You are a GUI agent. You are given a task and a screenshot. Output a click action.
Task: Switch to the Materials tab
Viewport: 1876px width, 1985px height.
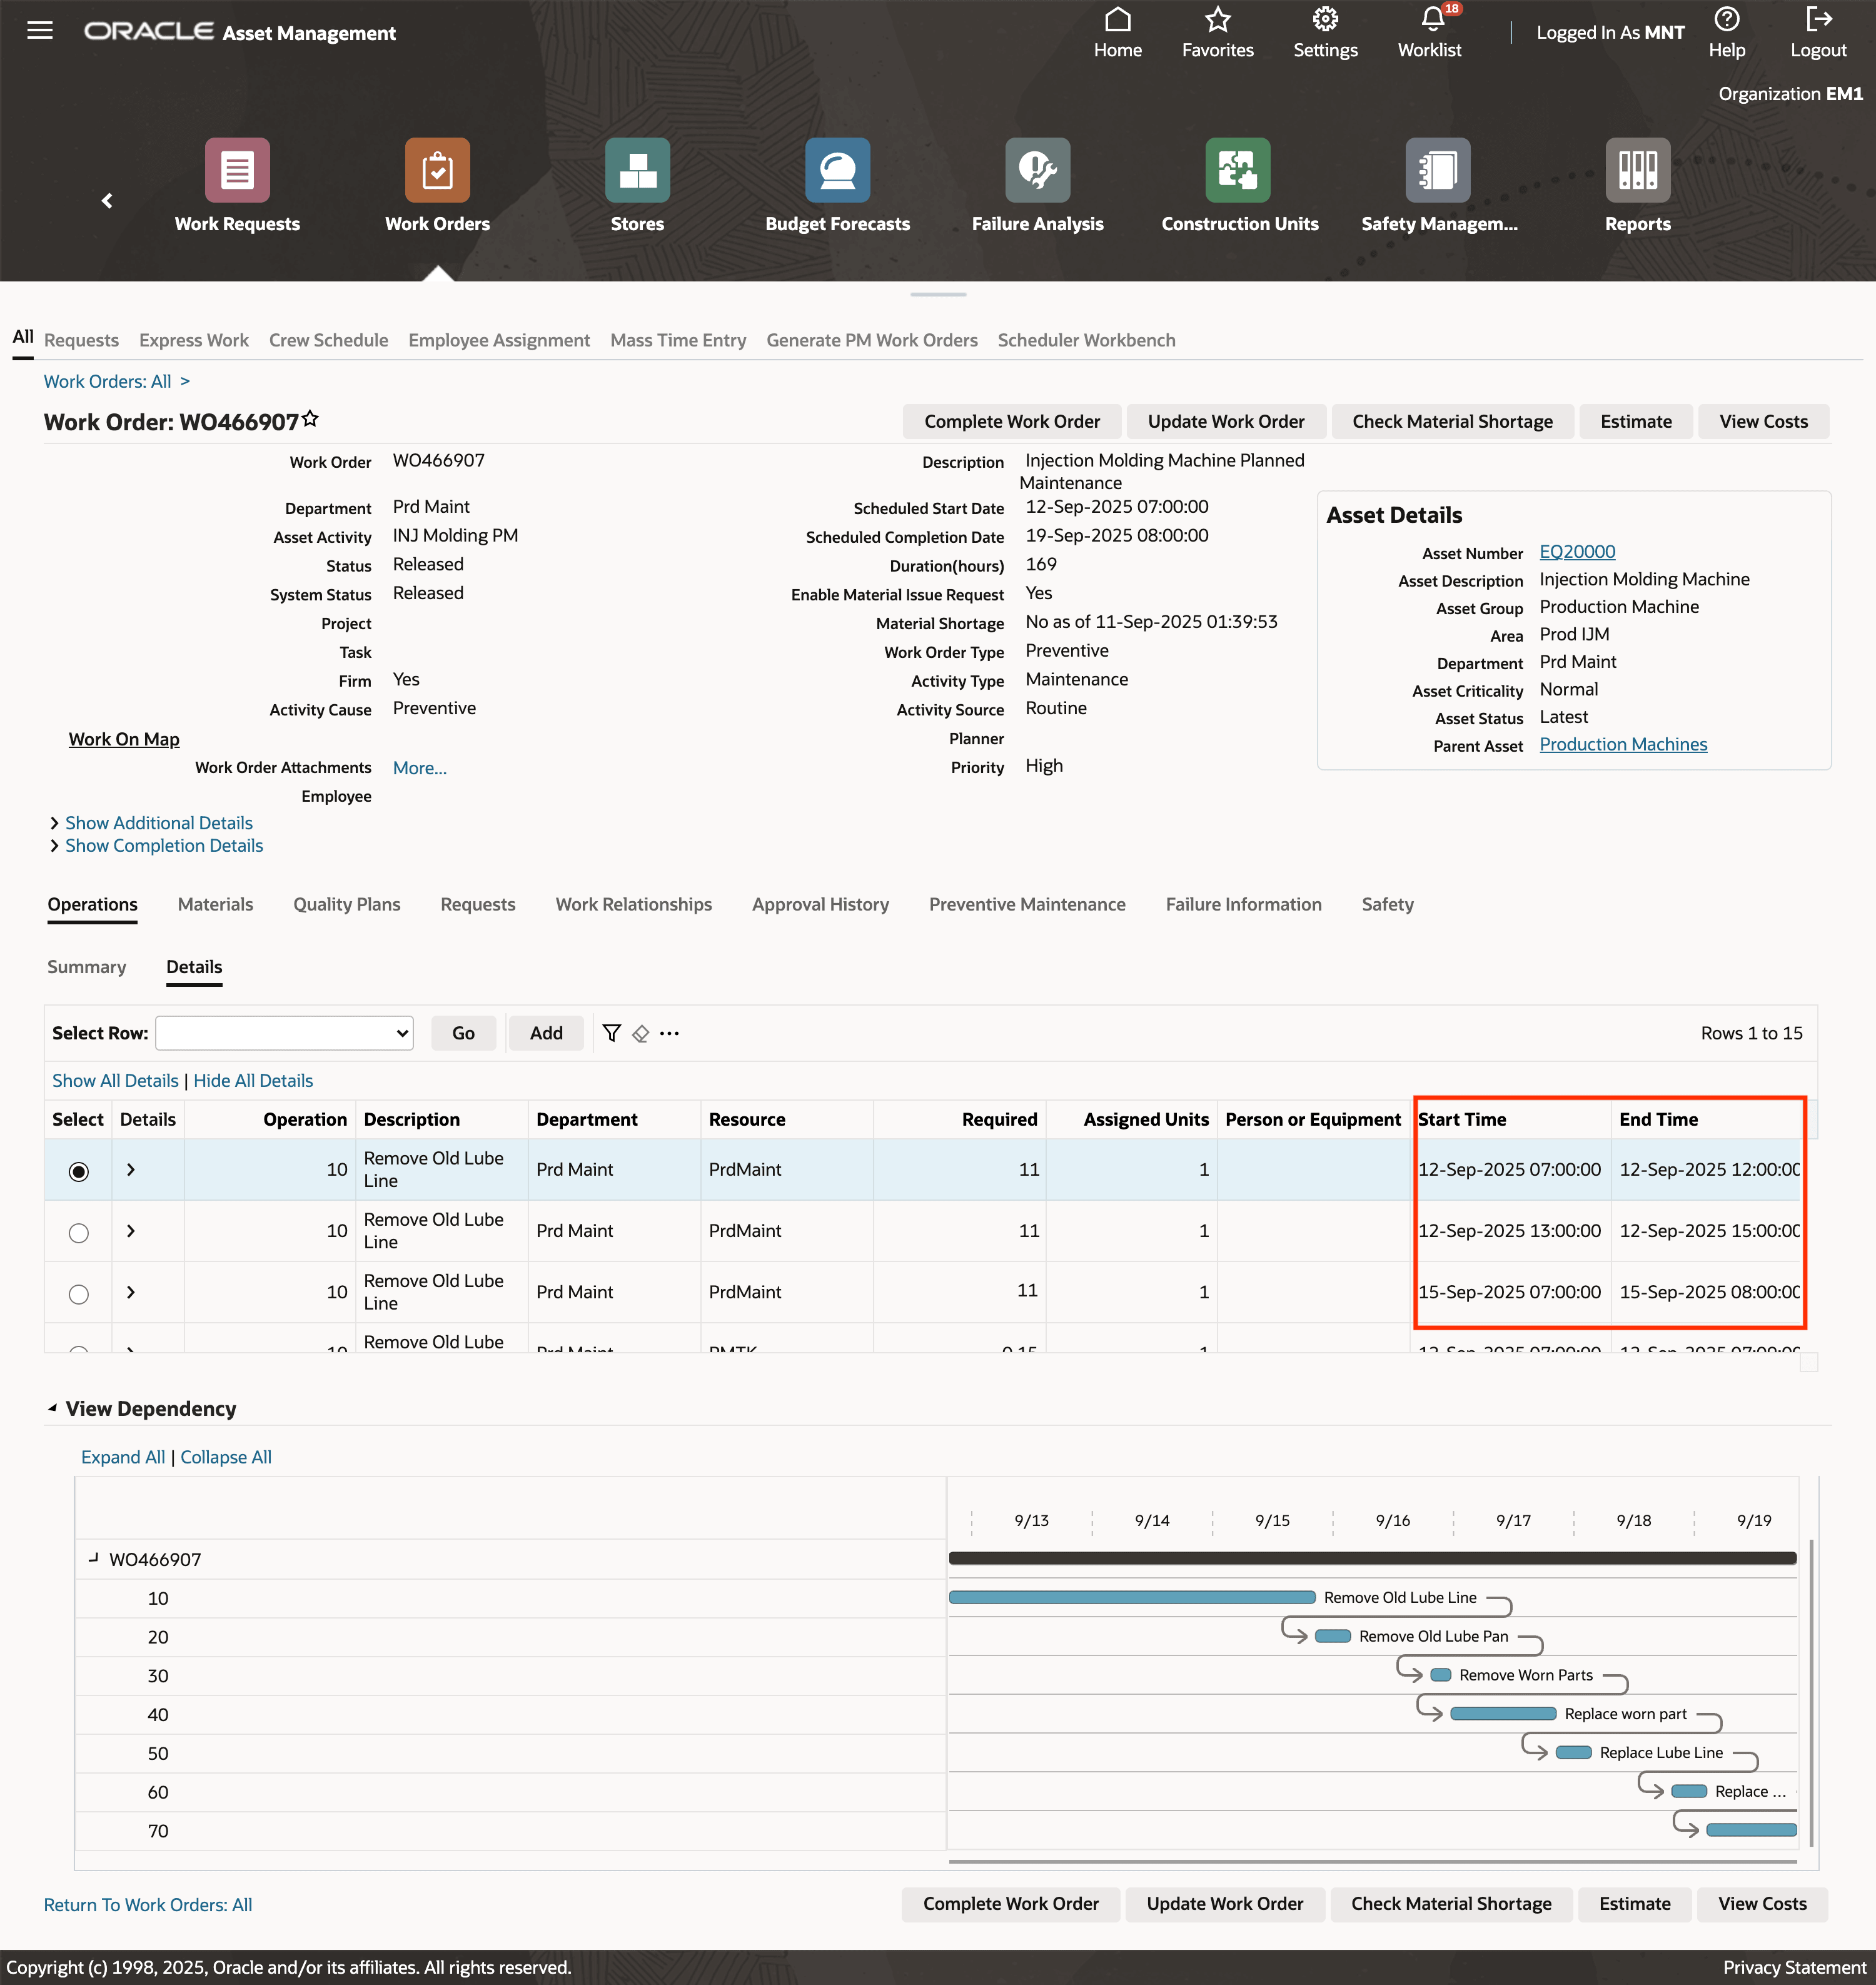point(215,904)
